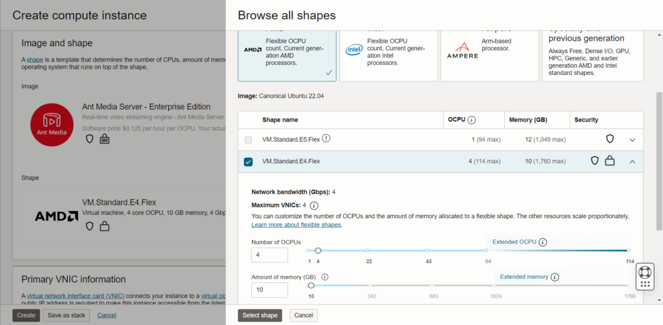This screenshot has height=325, width=663.
Task: Open the shape definition link
Action: click(x=35, y=60)
